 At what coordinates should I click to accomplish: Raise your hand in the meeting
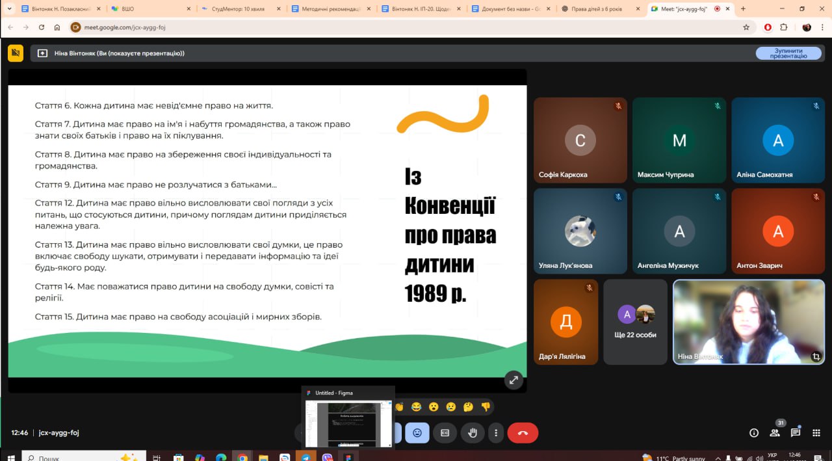click(x=473, y=432)
